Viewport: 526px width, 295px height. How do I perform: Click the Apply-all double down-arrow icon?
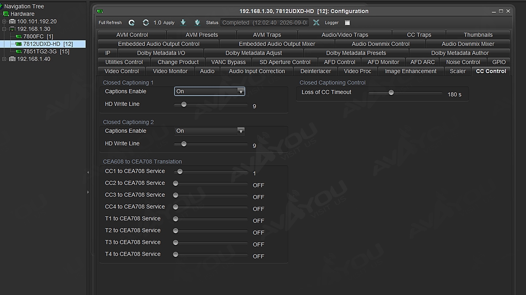pyautogui.click(x=197, y=22)
